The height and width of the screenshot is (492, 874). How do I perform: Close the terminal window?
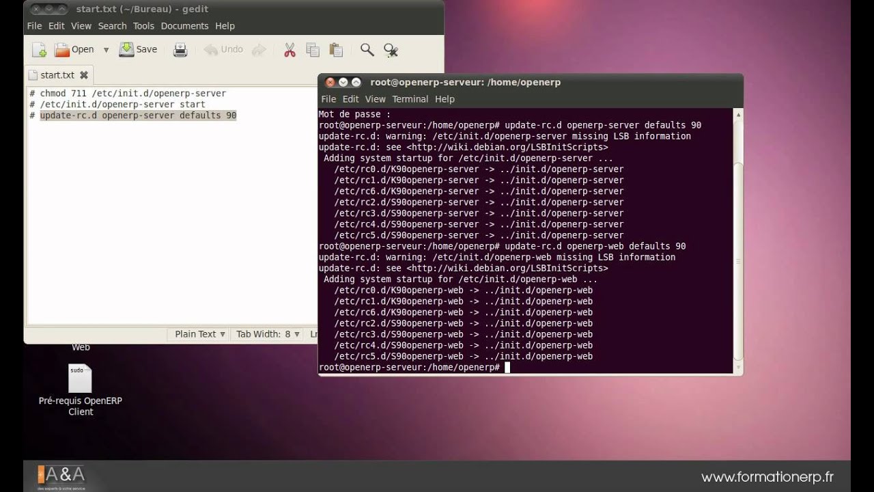coord(330,82)
